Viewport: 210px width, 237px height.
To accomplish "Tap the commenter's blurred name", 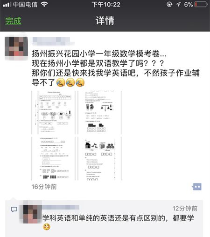I will (61, 208).
